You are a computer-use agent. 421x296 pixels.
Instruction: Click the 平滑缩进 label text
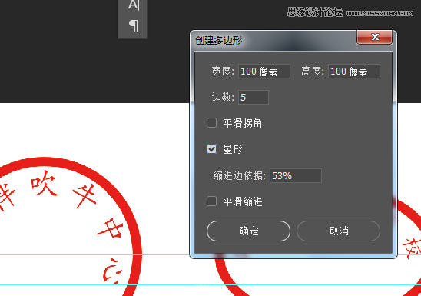[x=243, y=201]
